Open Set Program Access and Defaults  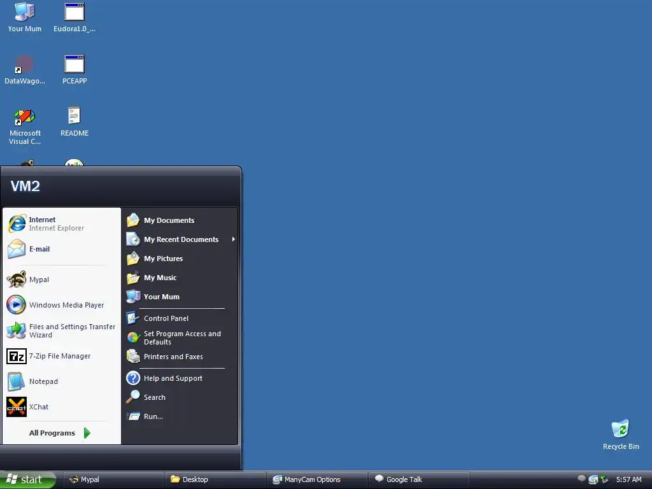click(x=180, y=337)
